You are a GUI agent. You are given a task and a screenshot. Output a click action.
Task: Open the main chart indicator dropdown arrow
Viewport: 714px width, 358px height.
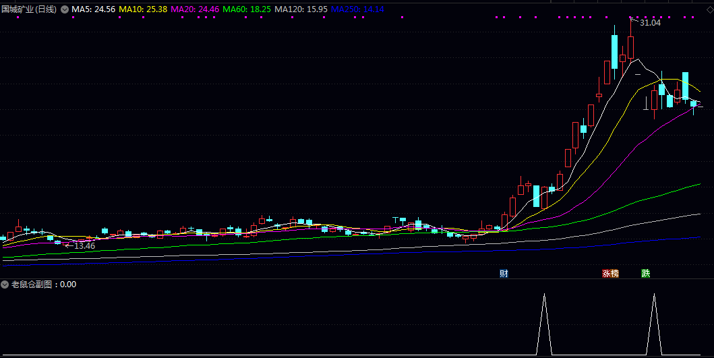pos(65,9)
